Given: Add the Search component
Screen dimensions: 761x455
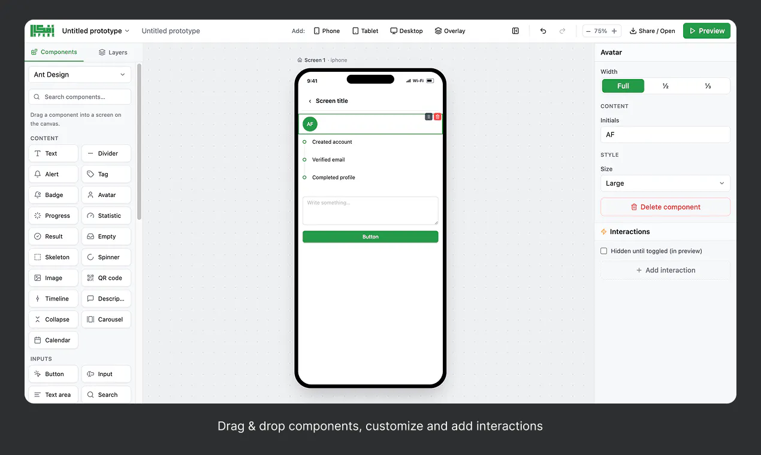Looking at the screenshot, I should tap(106, 395).
